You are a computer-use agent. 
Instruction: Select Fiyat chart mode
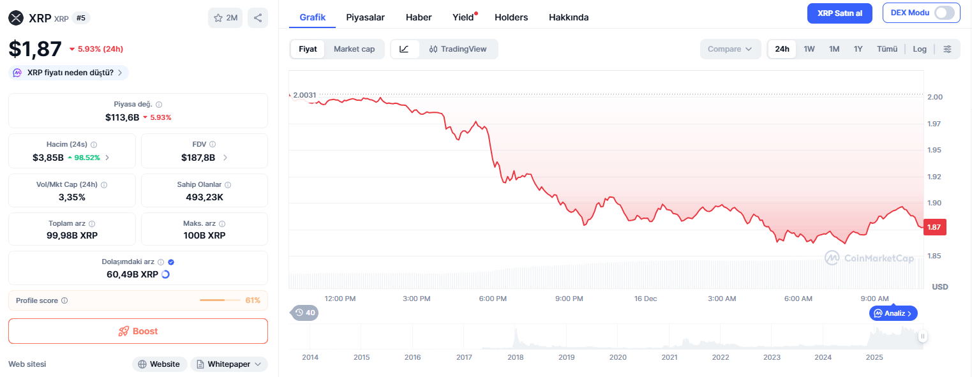click(x=308, y=49)
